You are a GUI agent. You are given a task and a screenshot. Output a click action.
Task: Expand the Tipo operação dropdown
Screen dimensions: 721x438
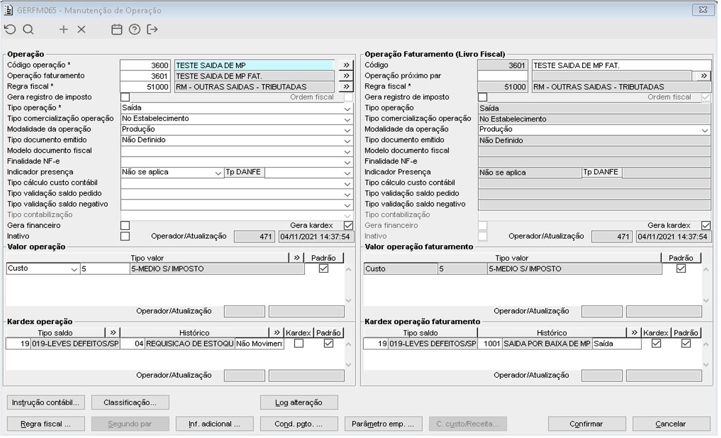(347, 108)
